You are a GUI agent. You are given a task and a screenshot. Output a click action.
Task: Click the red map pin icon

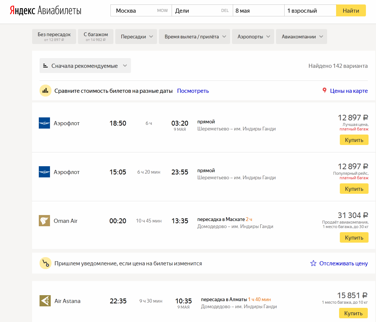tap(325, 91)
